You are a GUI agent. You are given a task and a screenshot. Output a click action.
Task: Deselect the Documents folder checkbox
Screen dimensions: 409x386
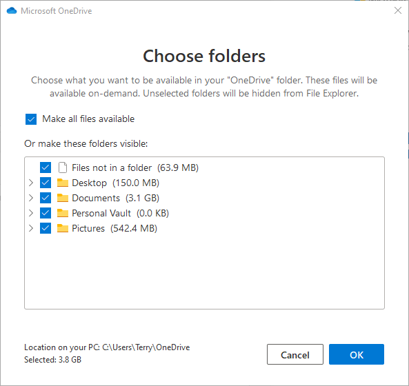click(46, 198)
